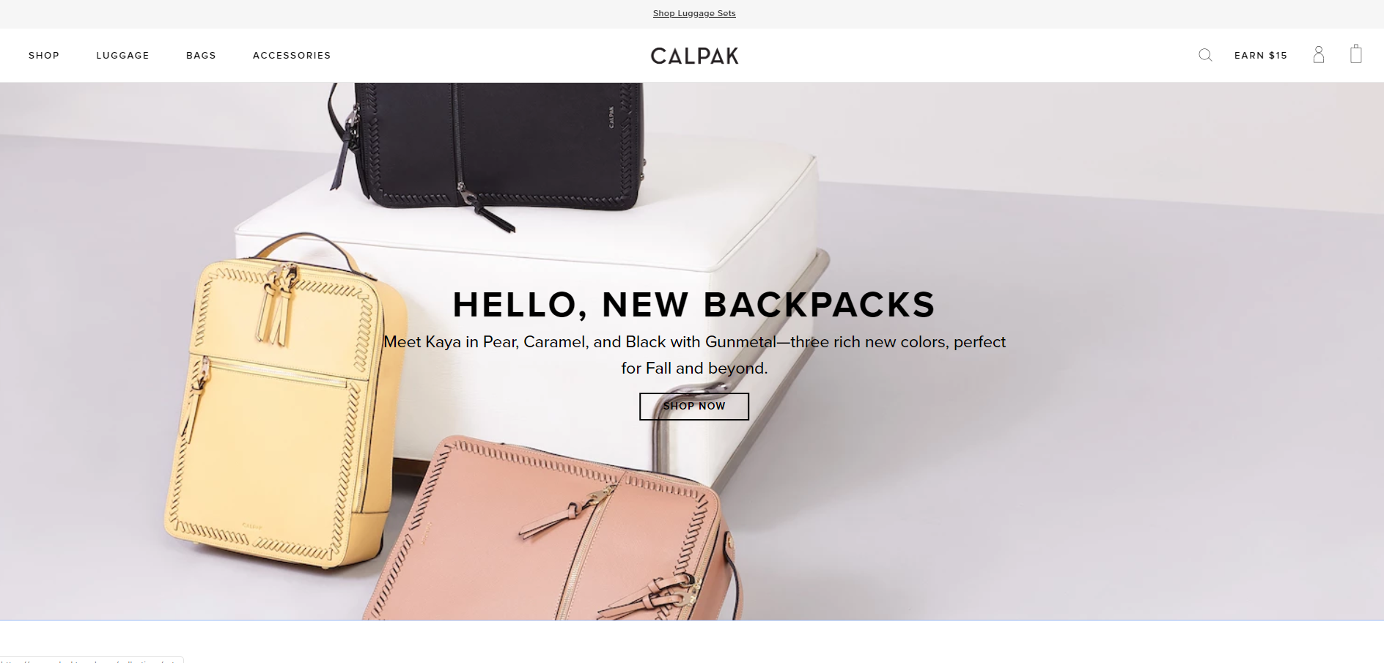Screen dimensions: 1384x663
Task: Open the ACCESSORIES menu
Action: (x=292, y=56)
